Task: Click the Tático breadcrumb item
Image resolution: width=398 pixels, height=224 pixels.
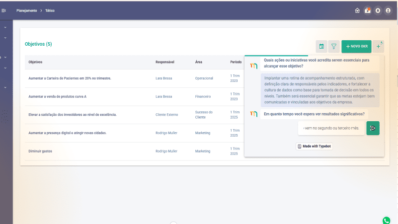Action: click(x=50, y=10)
